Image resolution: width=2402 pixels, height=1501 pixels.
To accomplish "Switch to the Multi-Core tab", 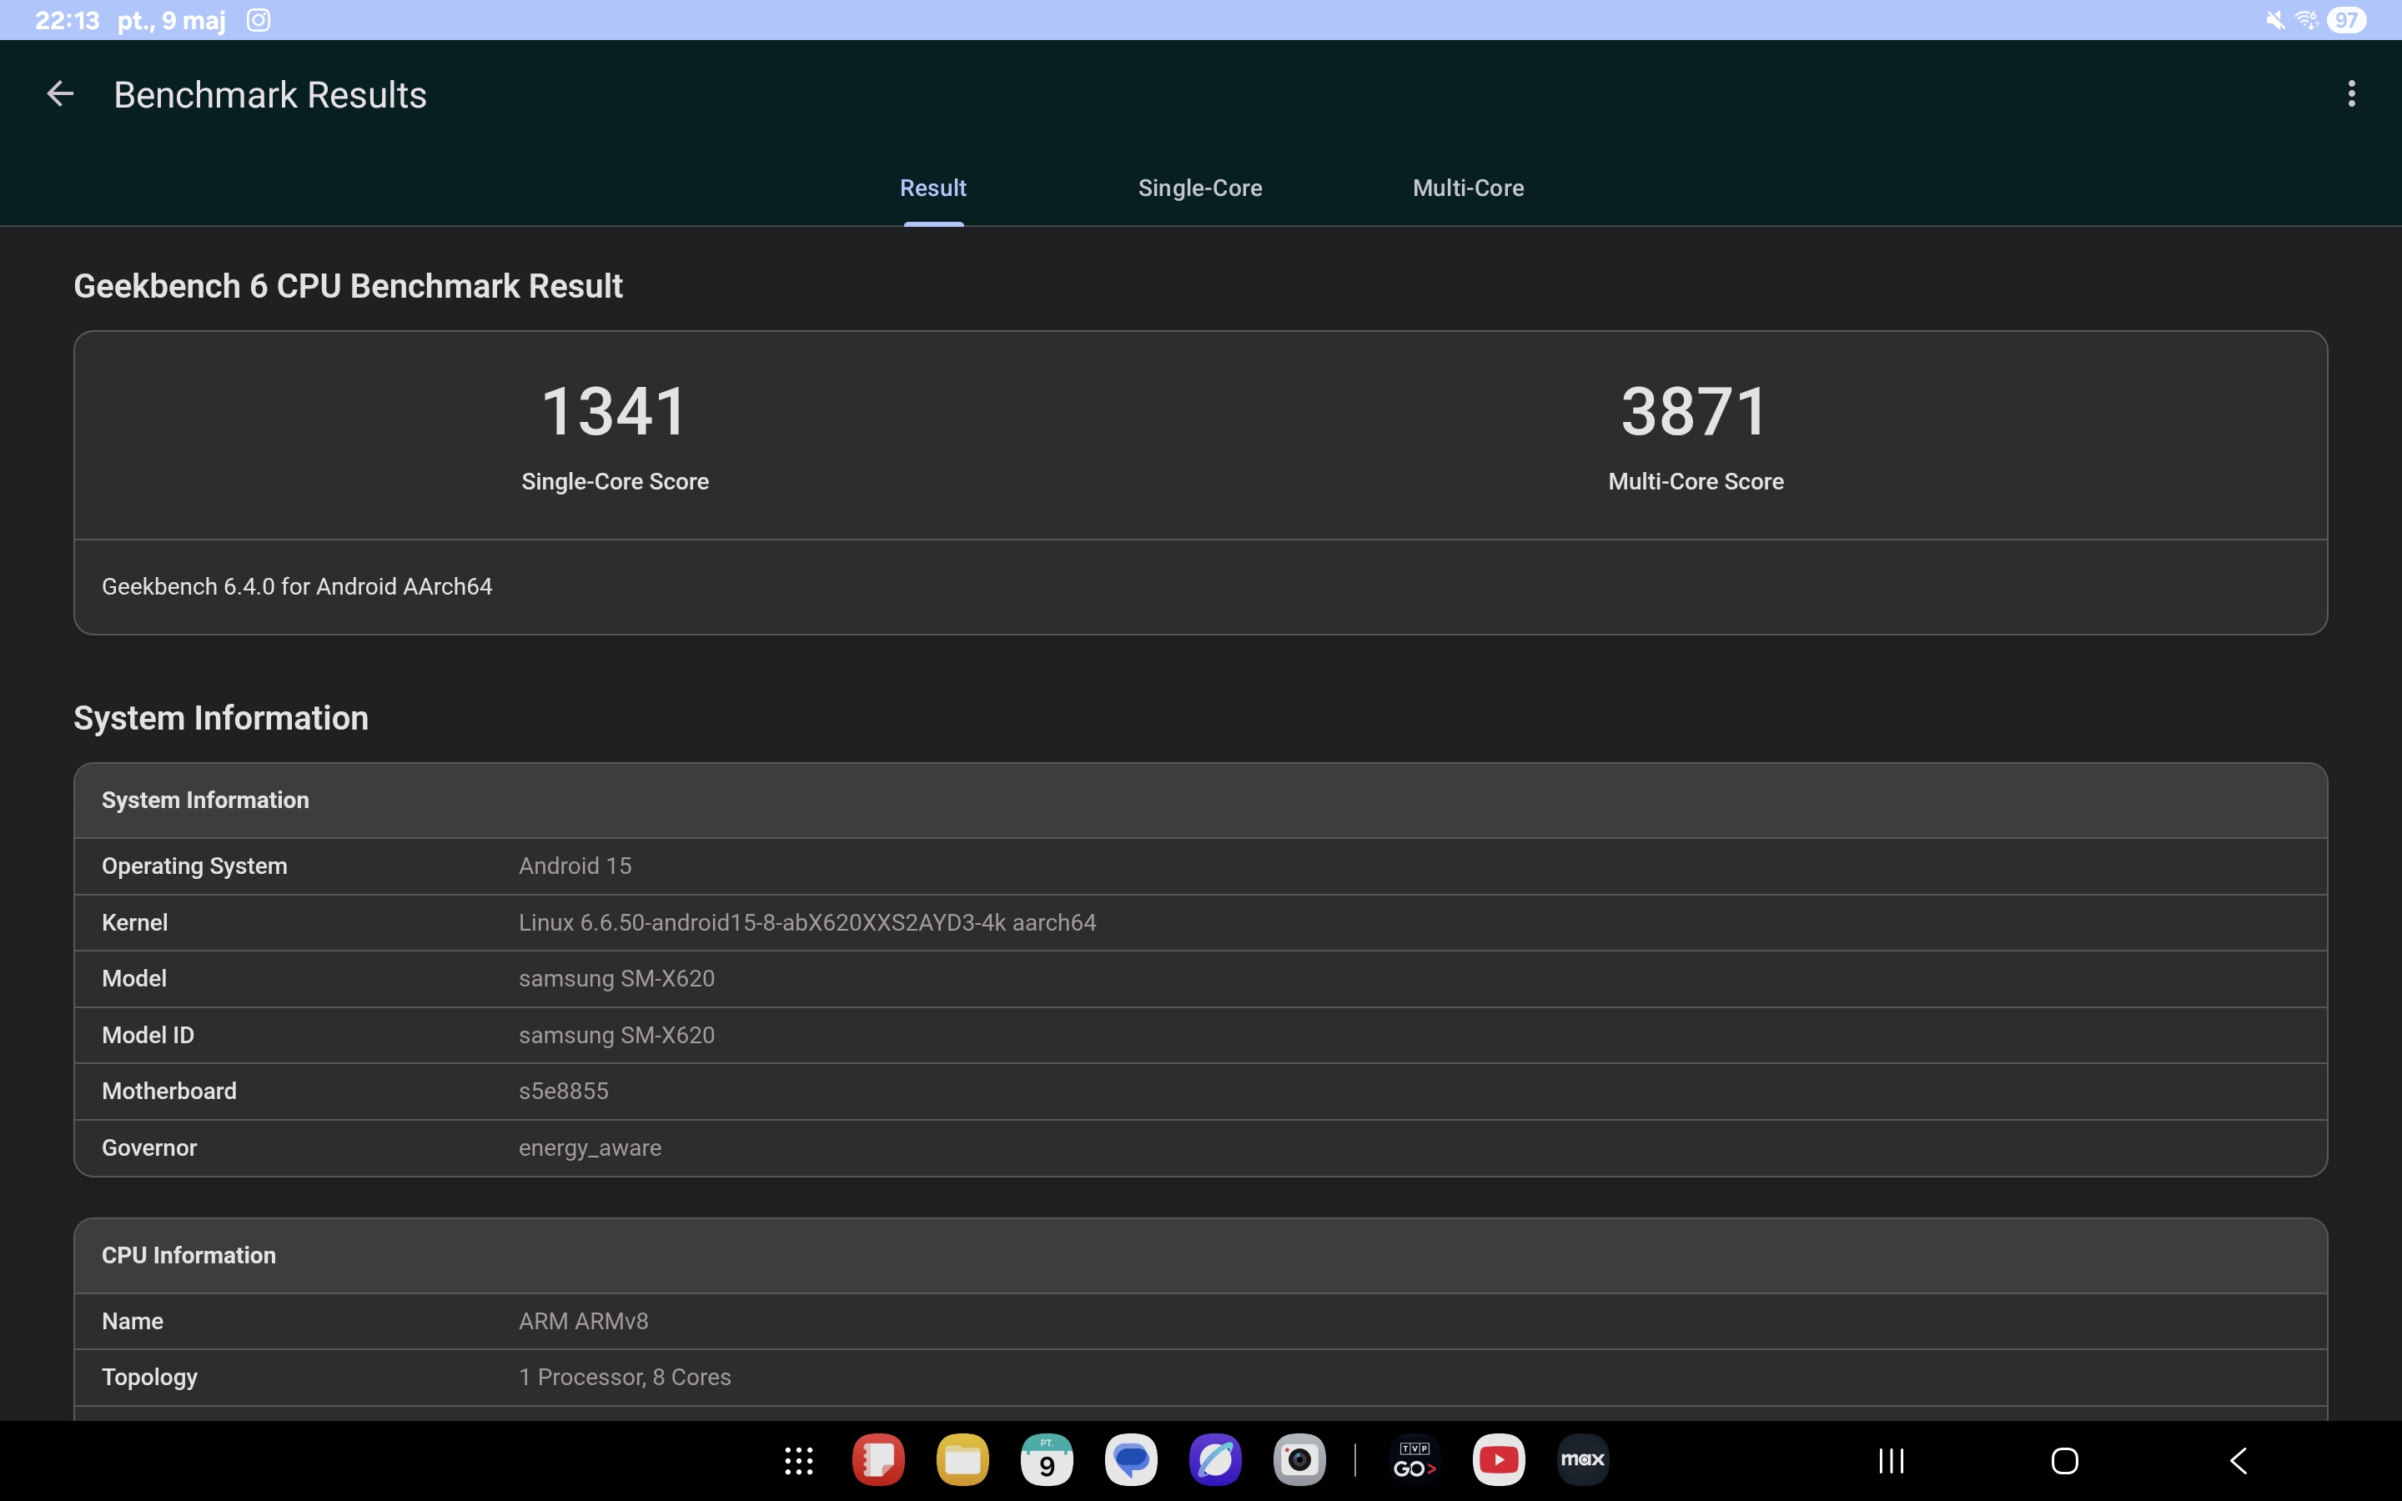I will [1468, 188].
